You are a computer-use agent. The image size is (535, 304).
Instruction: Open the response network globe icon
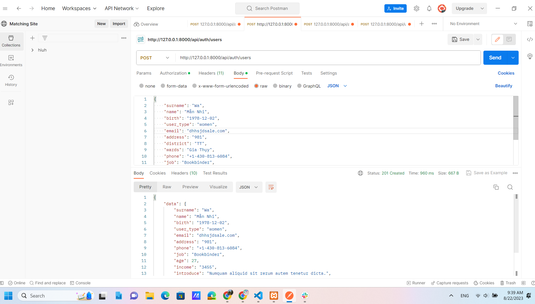[360, 173]
